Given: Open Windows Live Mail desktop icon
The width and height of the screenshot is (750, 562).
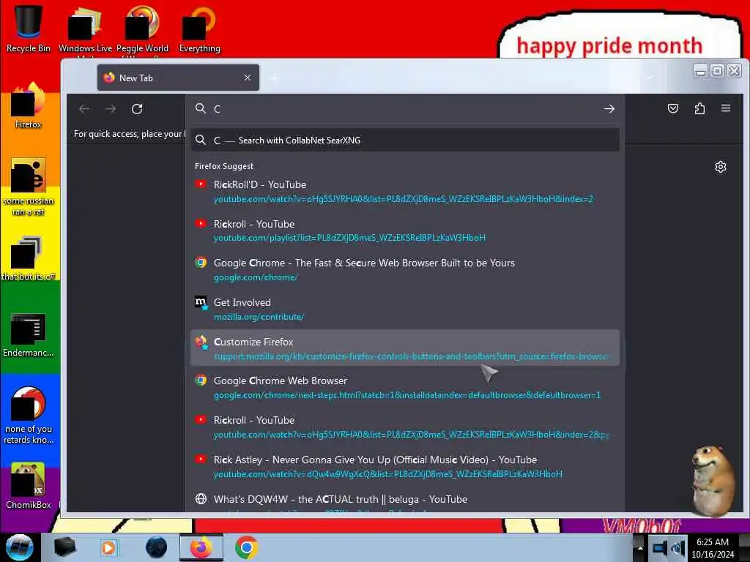Looking at the screenshot, I should pos(85,31).
